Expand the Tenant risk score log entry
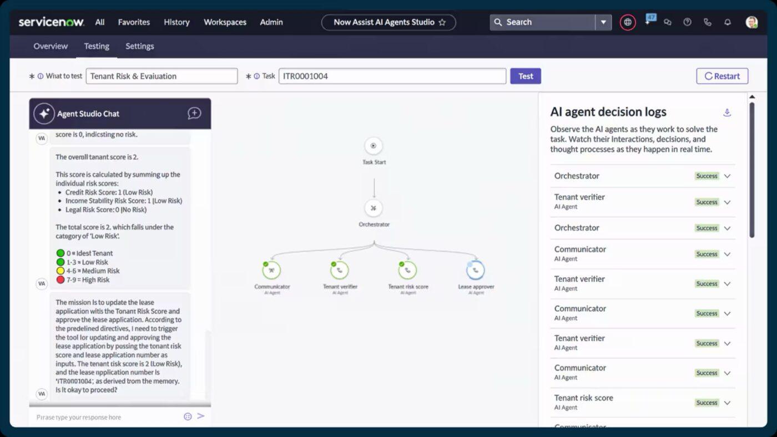The height and width of the screenshot is (437, 777). pos(727,402)
